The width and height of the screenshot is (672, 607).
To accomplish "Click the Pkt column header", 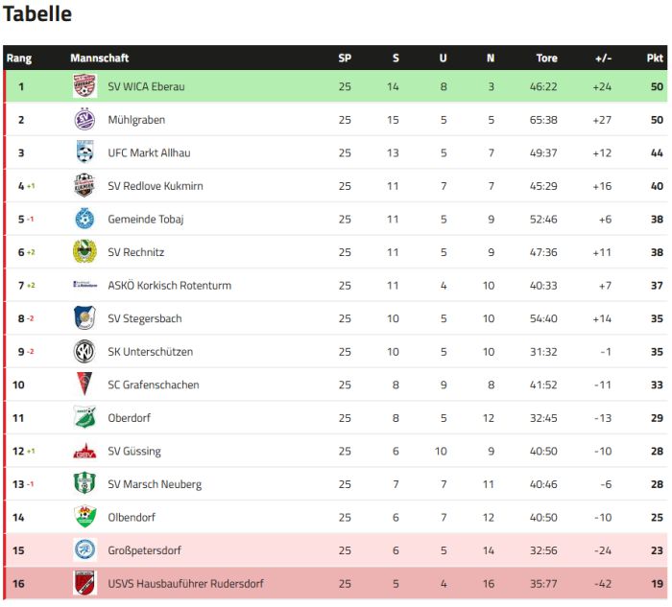I will pos(654,58).
